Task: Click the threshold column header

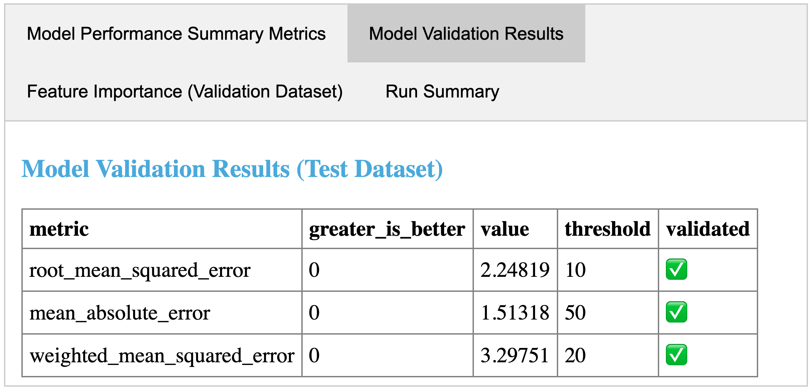Action: (x=607, y=229)
